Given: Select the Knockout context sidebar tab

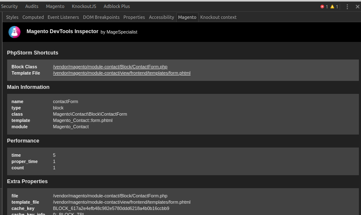Looking at the screenshot, I should click(218, 17).
